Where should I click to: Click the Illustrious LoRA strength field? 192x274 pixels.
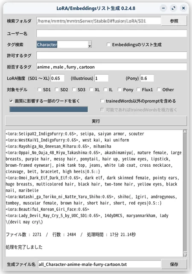[102, 78]
